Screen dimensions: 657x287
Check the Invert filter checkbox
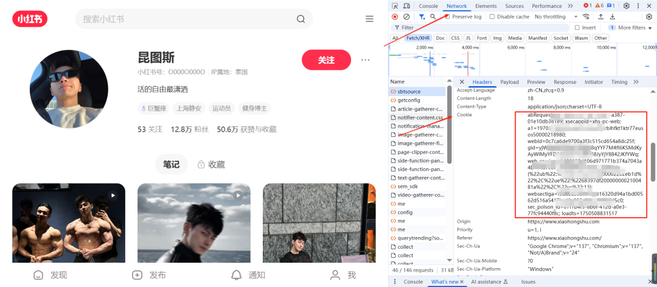click(577, 27)
